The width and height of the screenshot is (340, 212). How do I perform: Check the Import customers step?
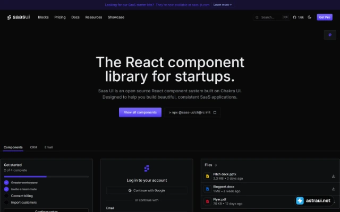coord(6,202)
